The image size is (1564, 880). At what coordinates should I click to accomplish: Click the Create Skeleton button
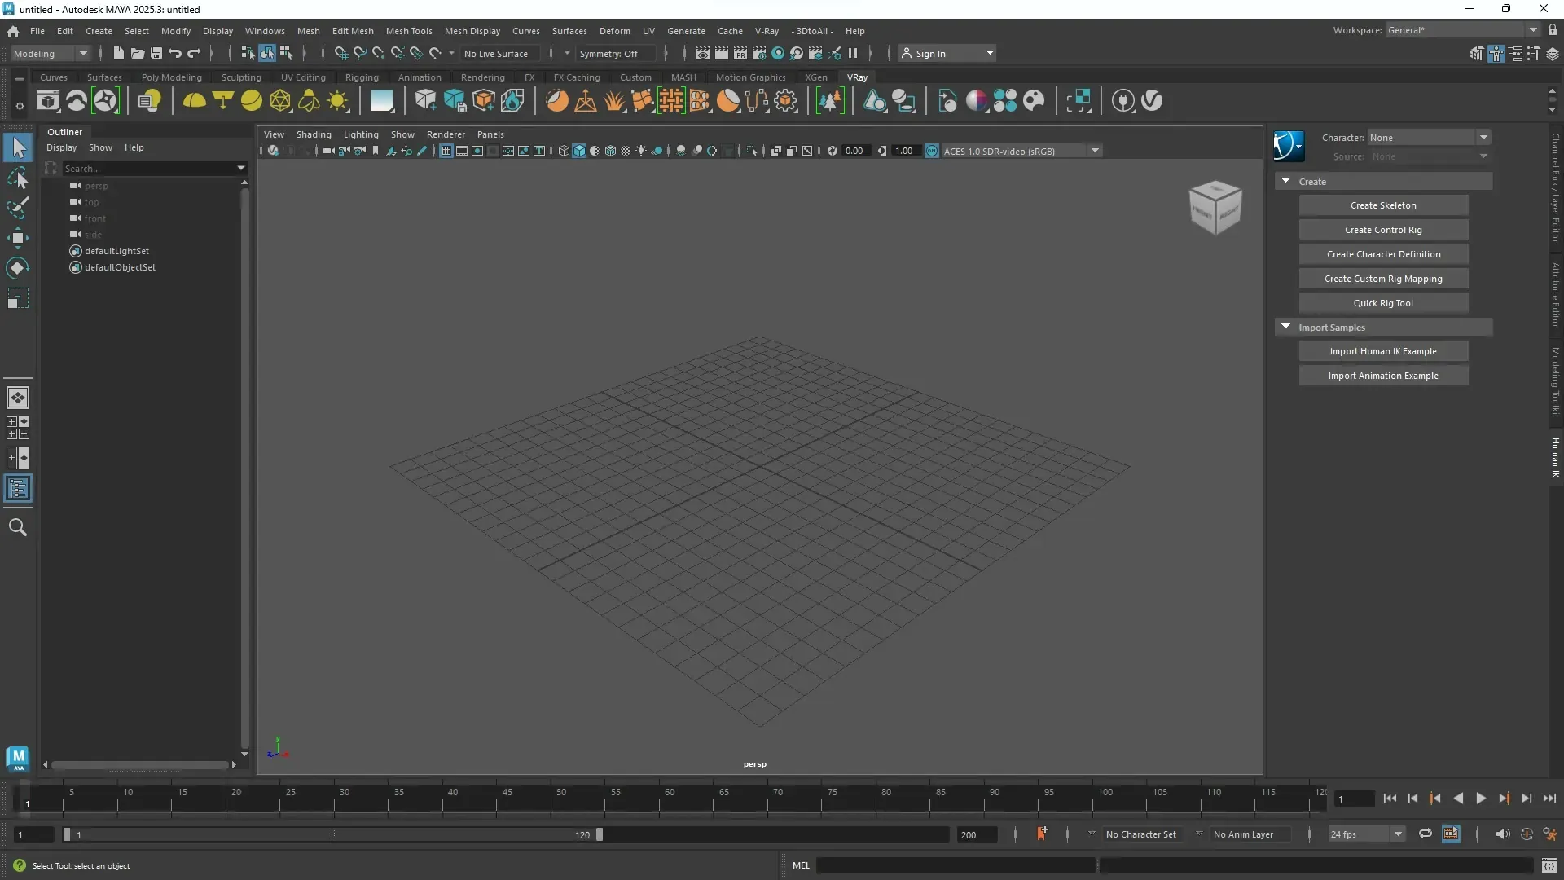tap(1382, 205)
